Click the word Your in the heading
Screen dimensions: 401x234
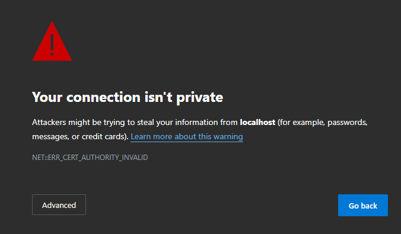(47, 97)
